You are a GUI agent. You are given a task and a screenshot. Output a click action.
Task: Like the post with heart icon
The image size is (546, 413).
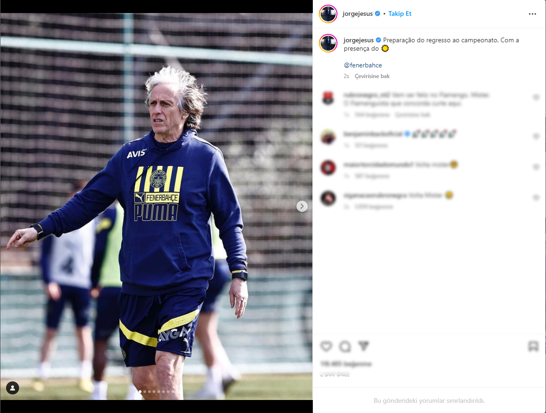[326, 346]
